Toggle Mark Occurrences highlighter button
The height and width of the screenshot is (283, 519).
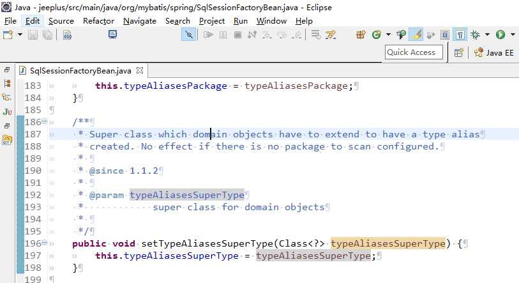point(416,34)
